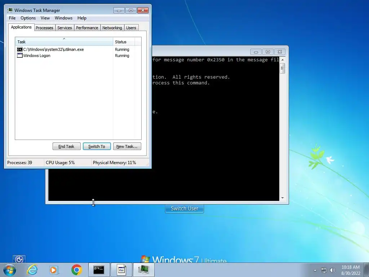
Task: Click command prompt scrollbar up arrow
Action: 283,60
